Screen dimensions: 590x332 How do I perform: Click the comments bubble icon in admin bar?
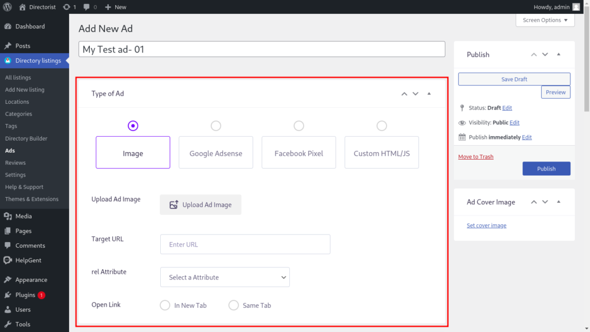click(86, 7)
